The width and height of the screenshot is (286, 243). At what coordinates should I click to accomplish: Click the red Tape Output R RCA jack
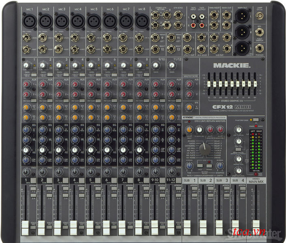(202, 25)
